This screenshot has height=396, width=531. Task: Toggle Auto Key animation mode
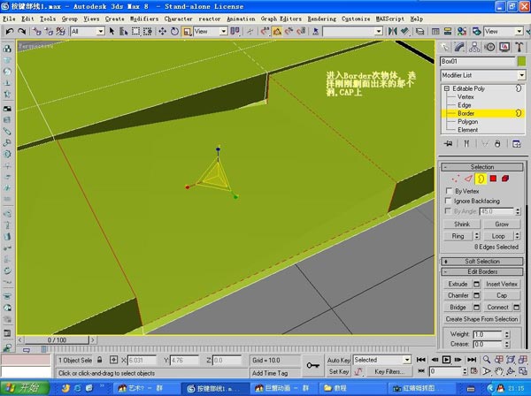point(339,360)
